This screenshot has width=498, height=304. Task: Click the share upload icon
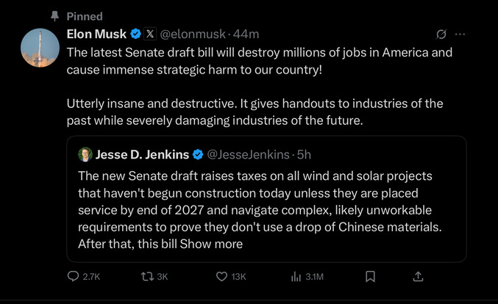(418, 276)
